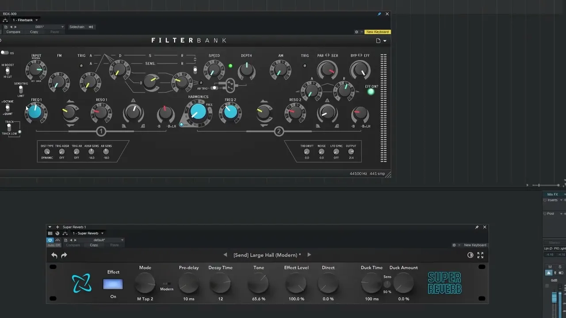
Task: Click Compare in Filterbank header
Action: tap(13, 32)
